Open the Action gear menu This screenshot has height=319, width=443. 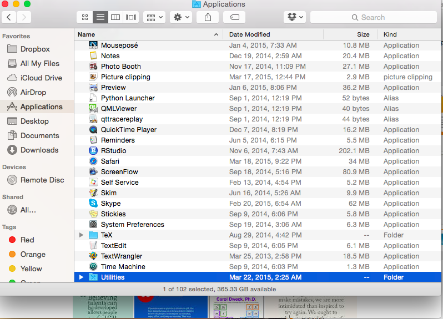point(181,18)
